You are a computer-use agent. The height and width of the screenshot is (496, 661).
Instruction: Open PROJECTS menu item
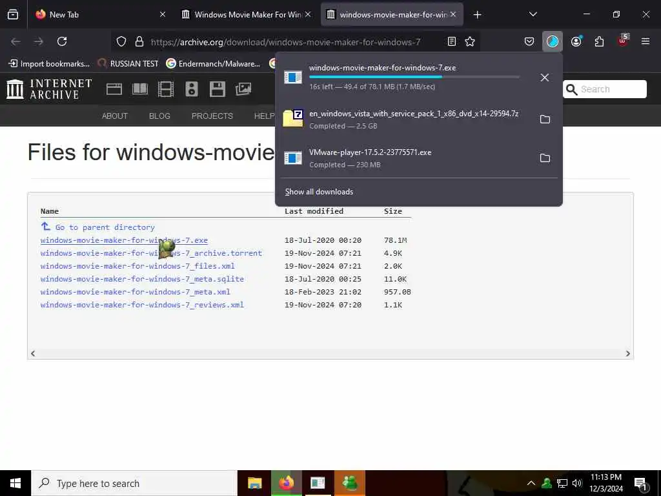[212, 116]
